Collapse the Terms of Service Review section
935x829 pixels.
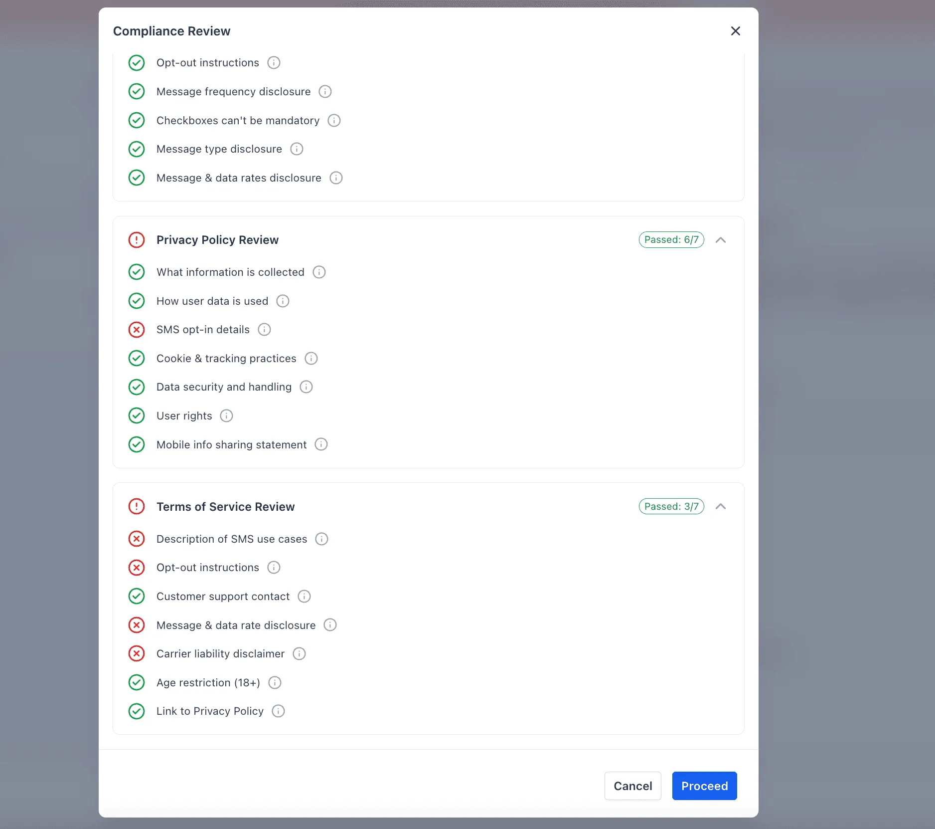coord(721,507)
